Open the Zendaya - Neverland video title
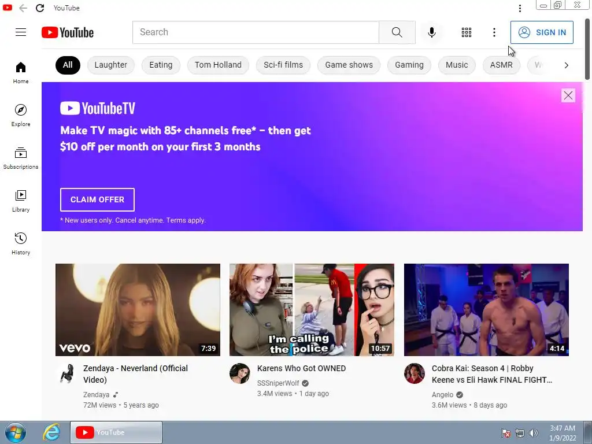 click(135, 374)
